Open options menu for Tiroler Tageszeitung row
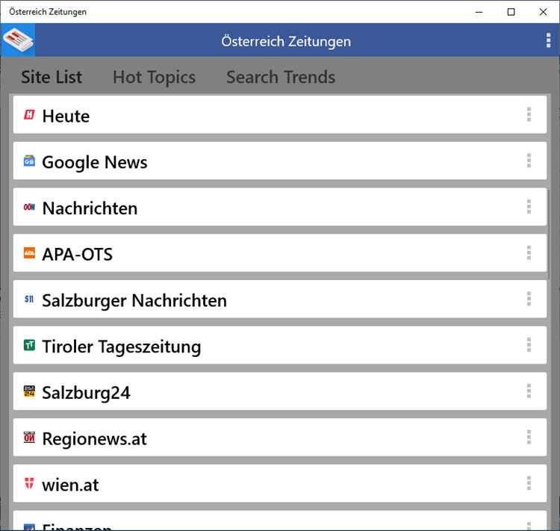The image size is (560, 531). 529,345
